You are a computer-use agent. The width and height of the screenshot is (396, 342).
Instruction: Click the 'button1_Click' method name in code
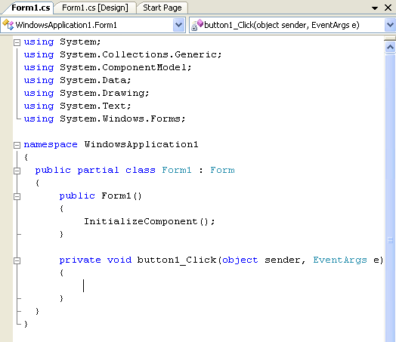177,260
